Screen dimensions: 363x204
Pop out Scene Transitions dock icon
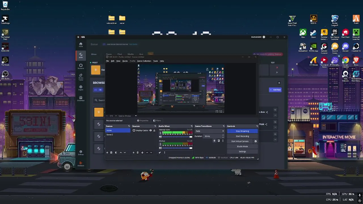point(224,126)
